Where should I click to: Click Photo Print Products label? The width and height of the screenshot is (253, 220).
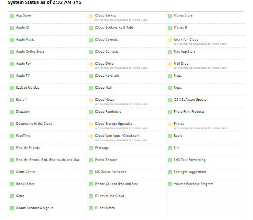(x=189, y=112)
